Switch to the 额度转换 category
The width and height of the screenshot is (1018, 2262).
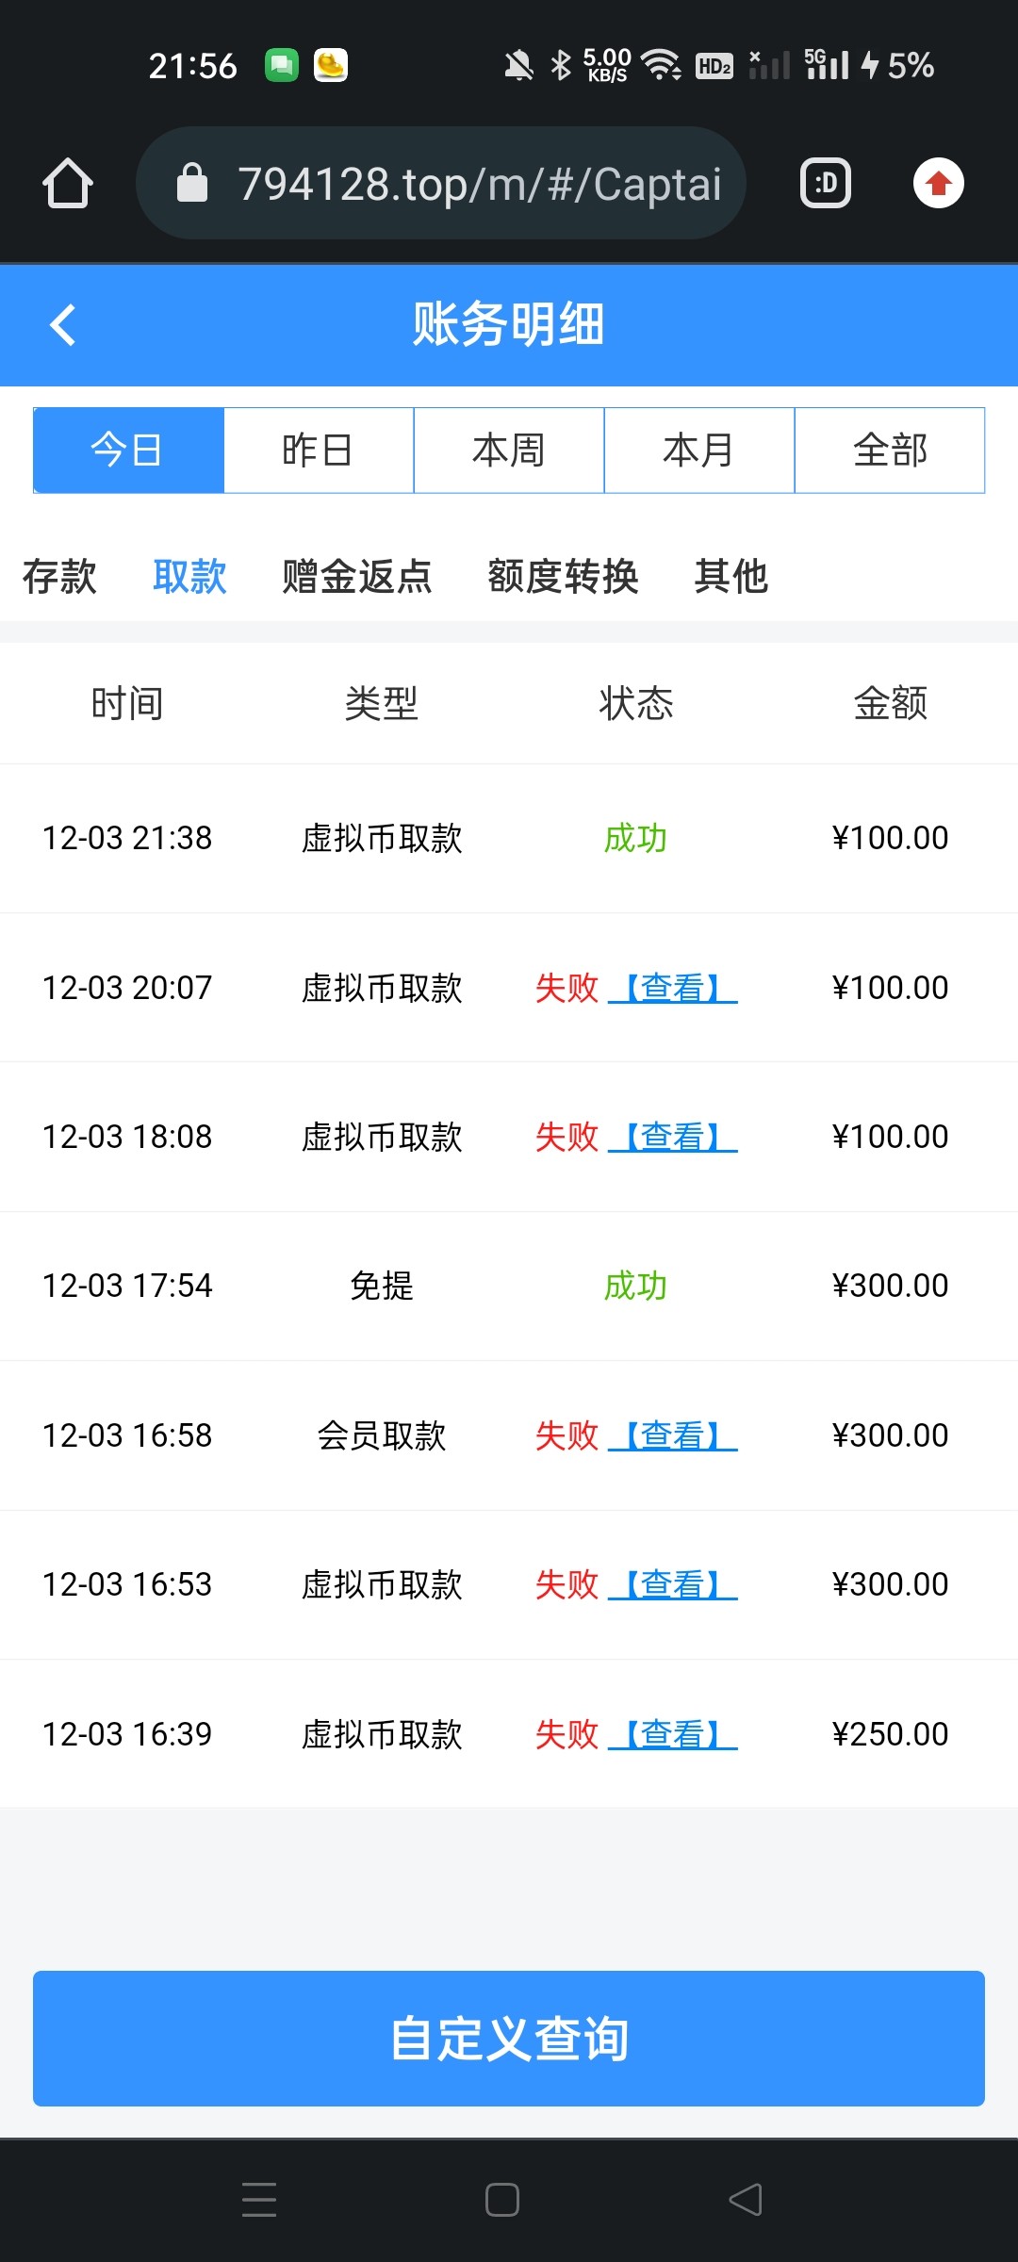(x=563, y=576)
